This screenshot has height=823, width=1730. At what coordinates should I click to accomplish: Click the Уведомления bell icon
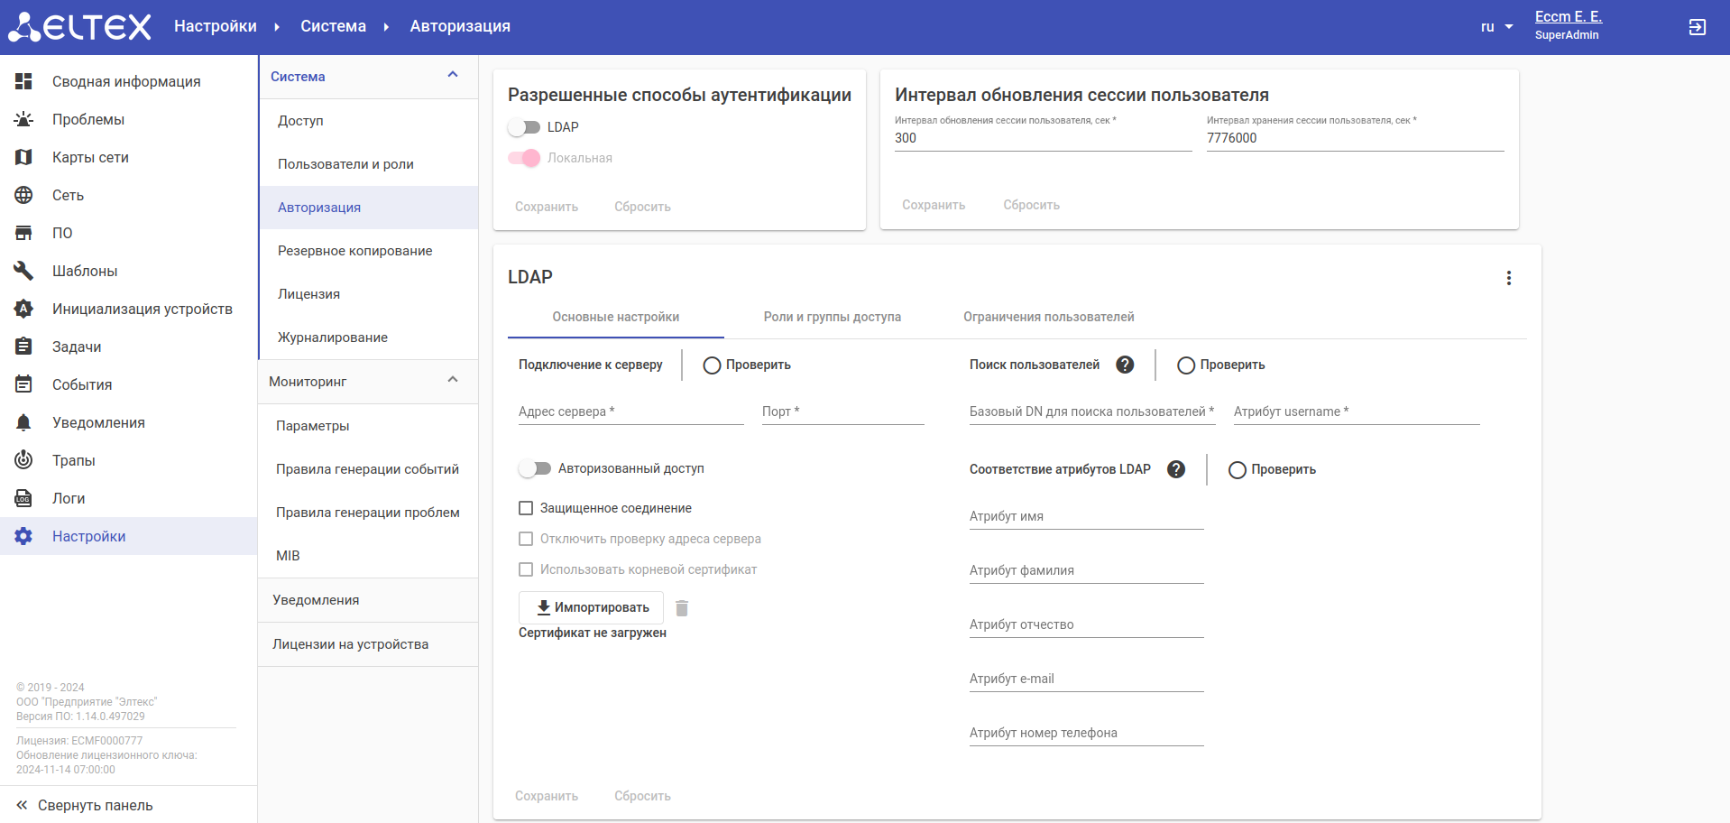click(x=23, y=422)
